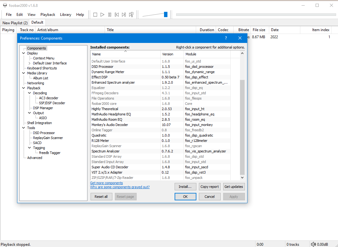This screenshot has width=338, height=247.
Task: Click the speaker icon in status bar
Action: click(313, 245)
